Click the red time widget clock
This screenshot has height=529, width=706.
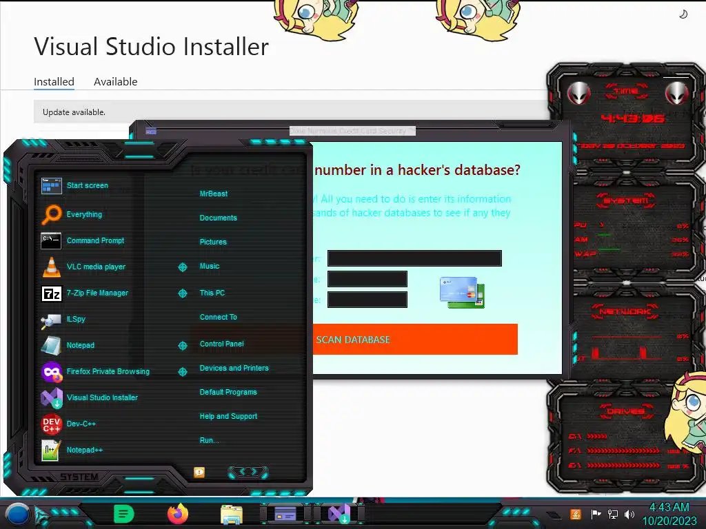point(632,118)
